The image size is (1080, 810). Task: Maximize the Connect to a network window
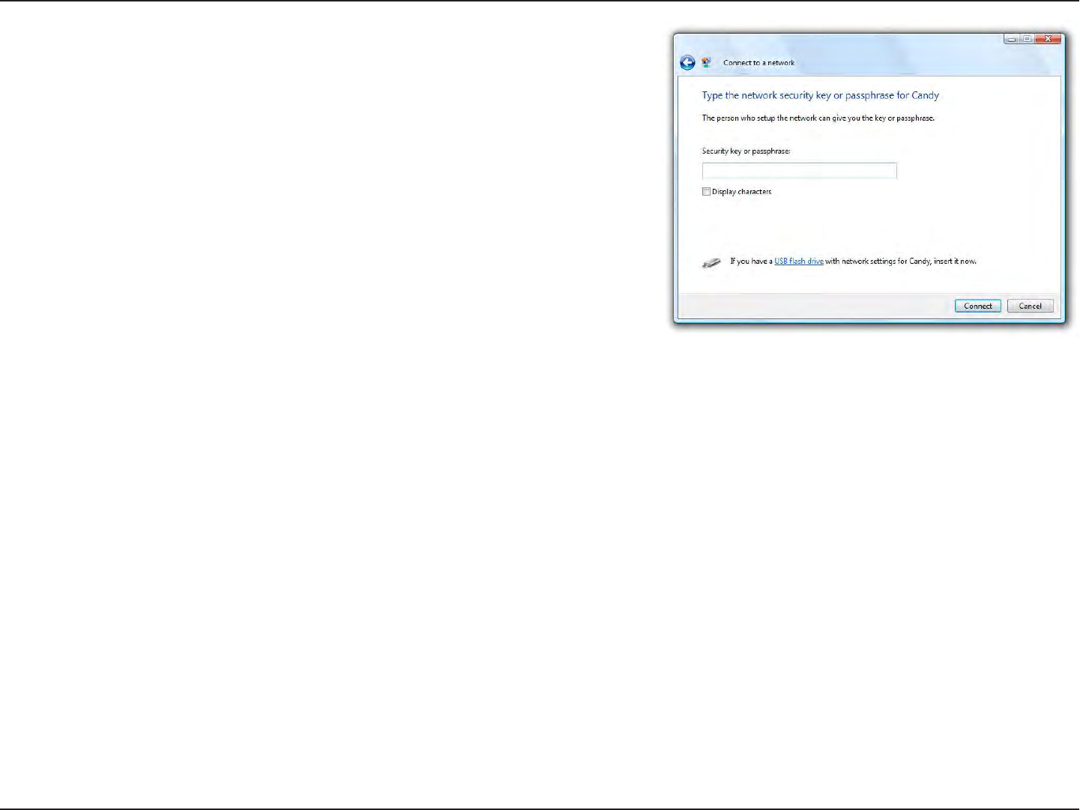click(1028, 39)
